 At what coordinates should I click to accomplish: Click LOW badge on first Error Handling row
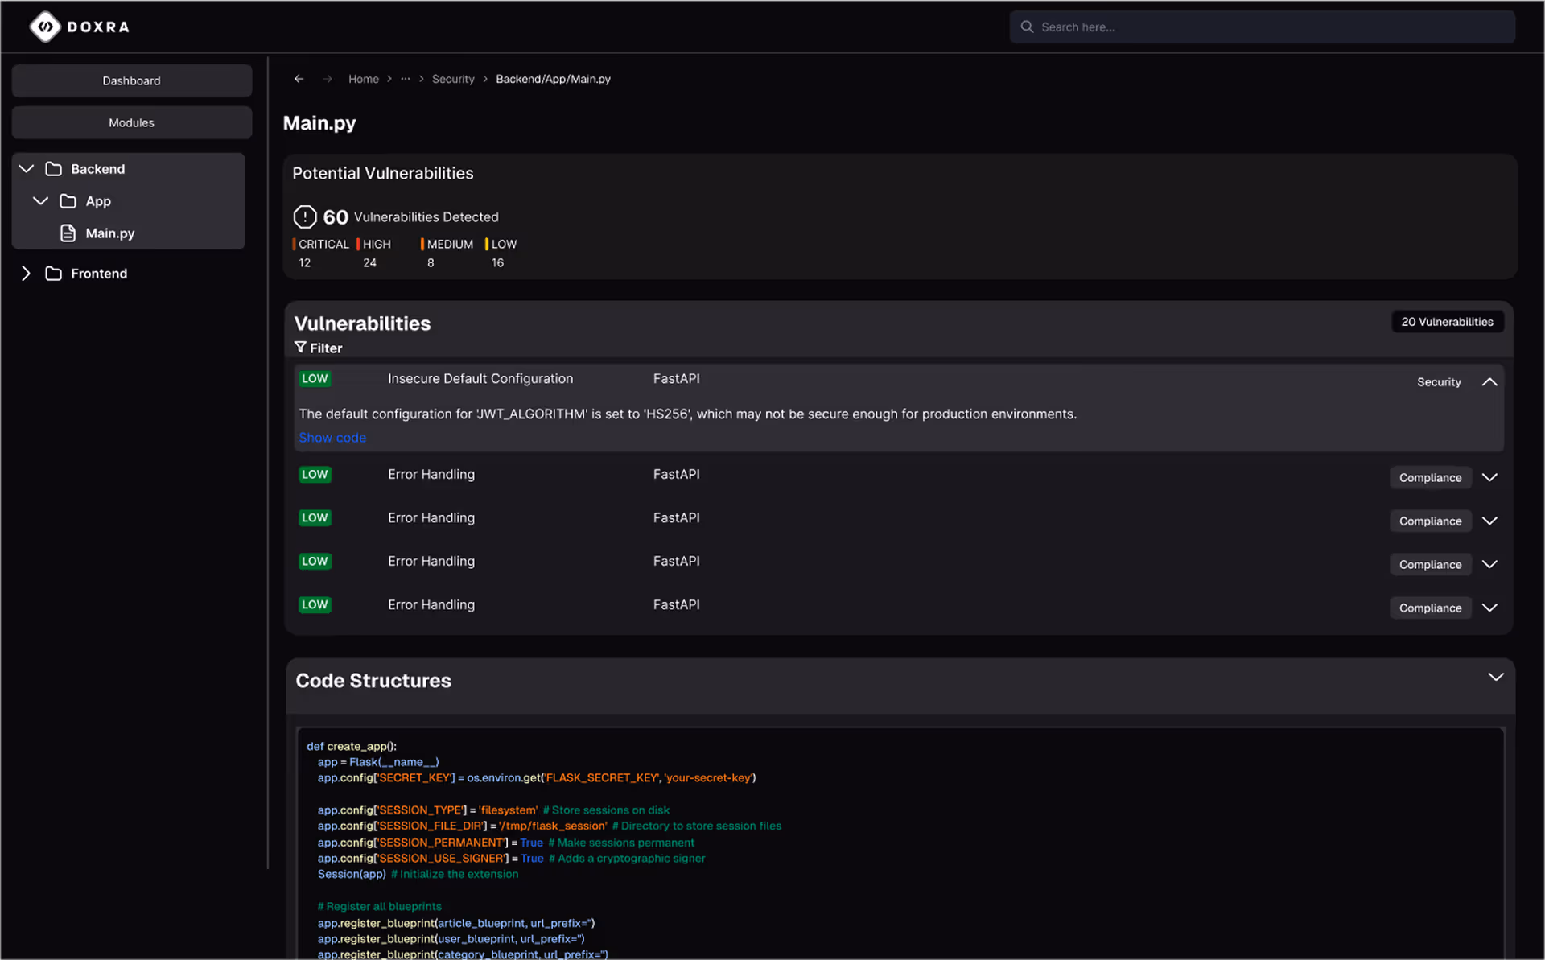pyautogui.click(x=315, y=474)
